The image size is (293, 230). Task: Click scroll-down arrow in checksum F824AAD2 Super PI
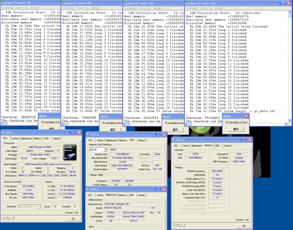(289, 120)
